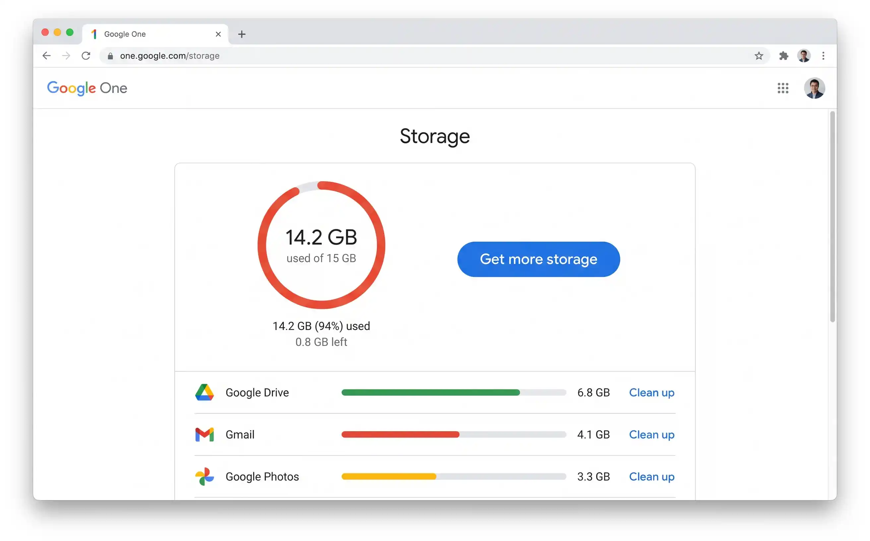
Task: Click the Storage heading
Action: click(x=434, y=136)
